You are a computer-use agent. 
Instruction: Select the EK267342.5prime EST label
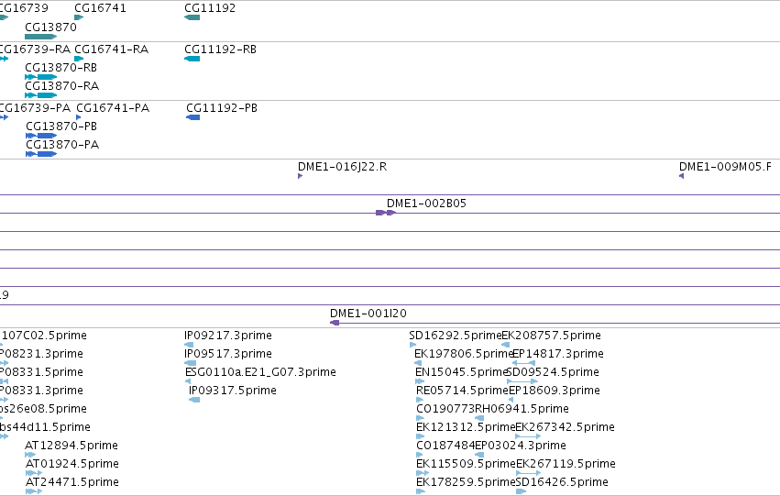pyautogui.click(x=565, y=427)
